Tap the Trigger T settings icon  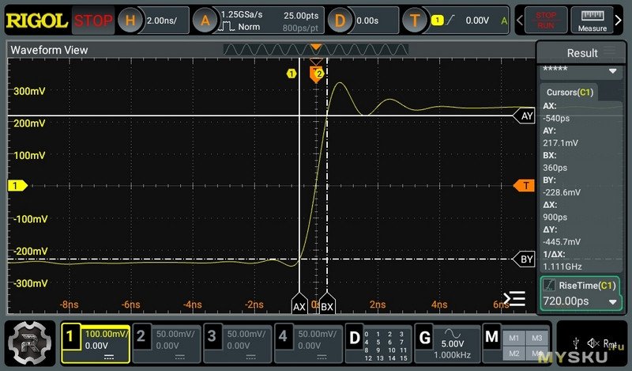coord(415,21)
